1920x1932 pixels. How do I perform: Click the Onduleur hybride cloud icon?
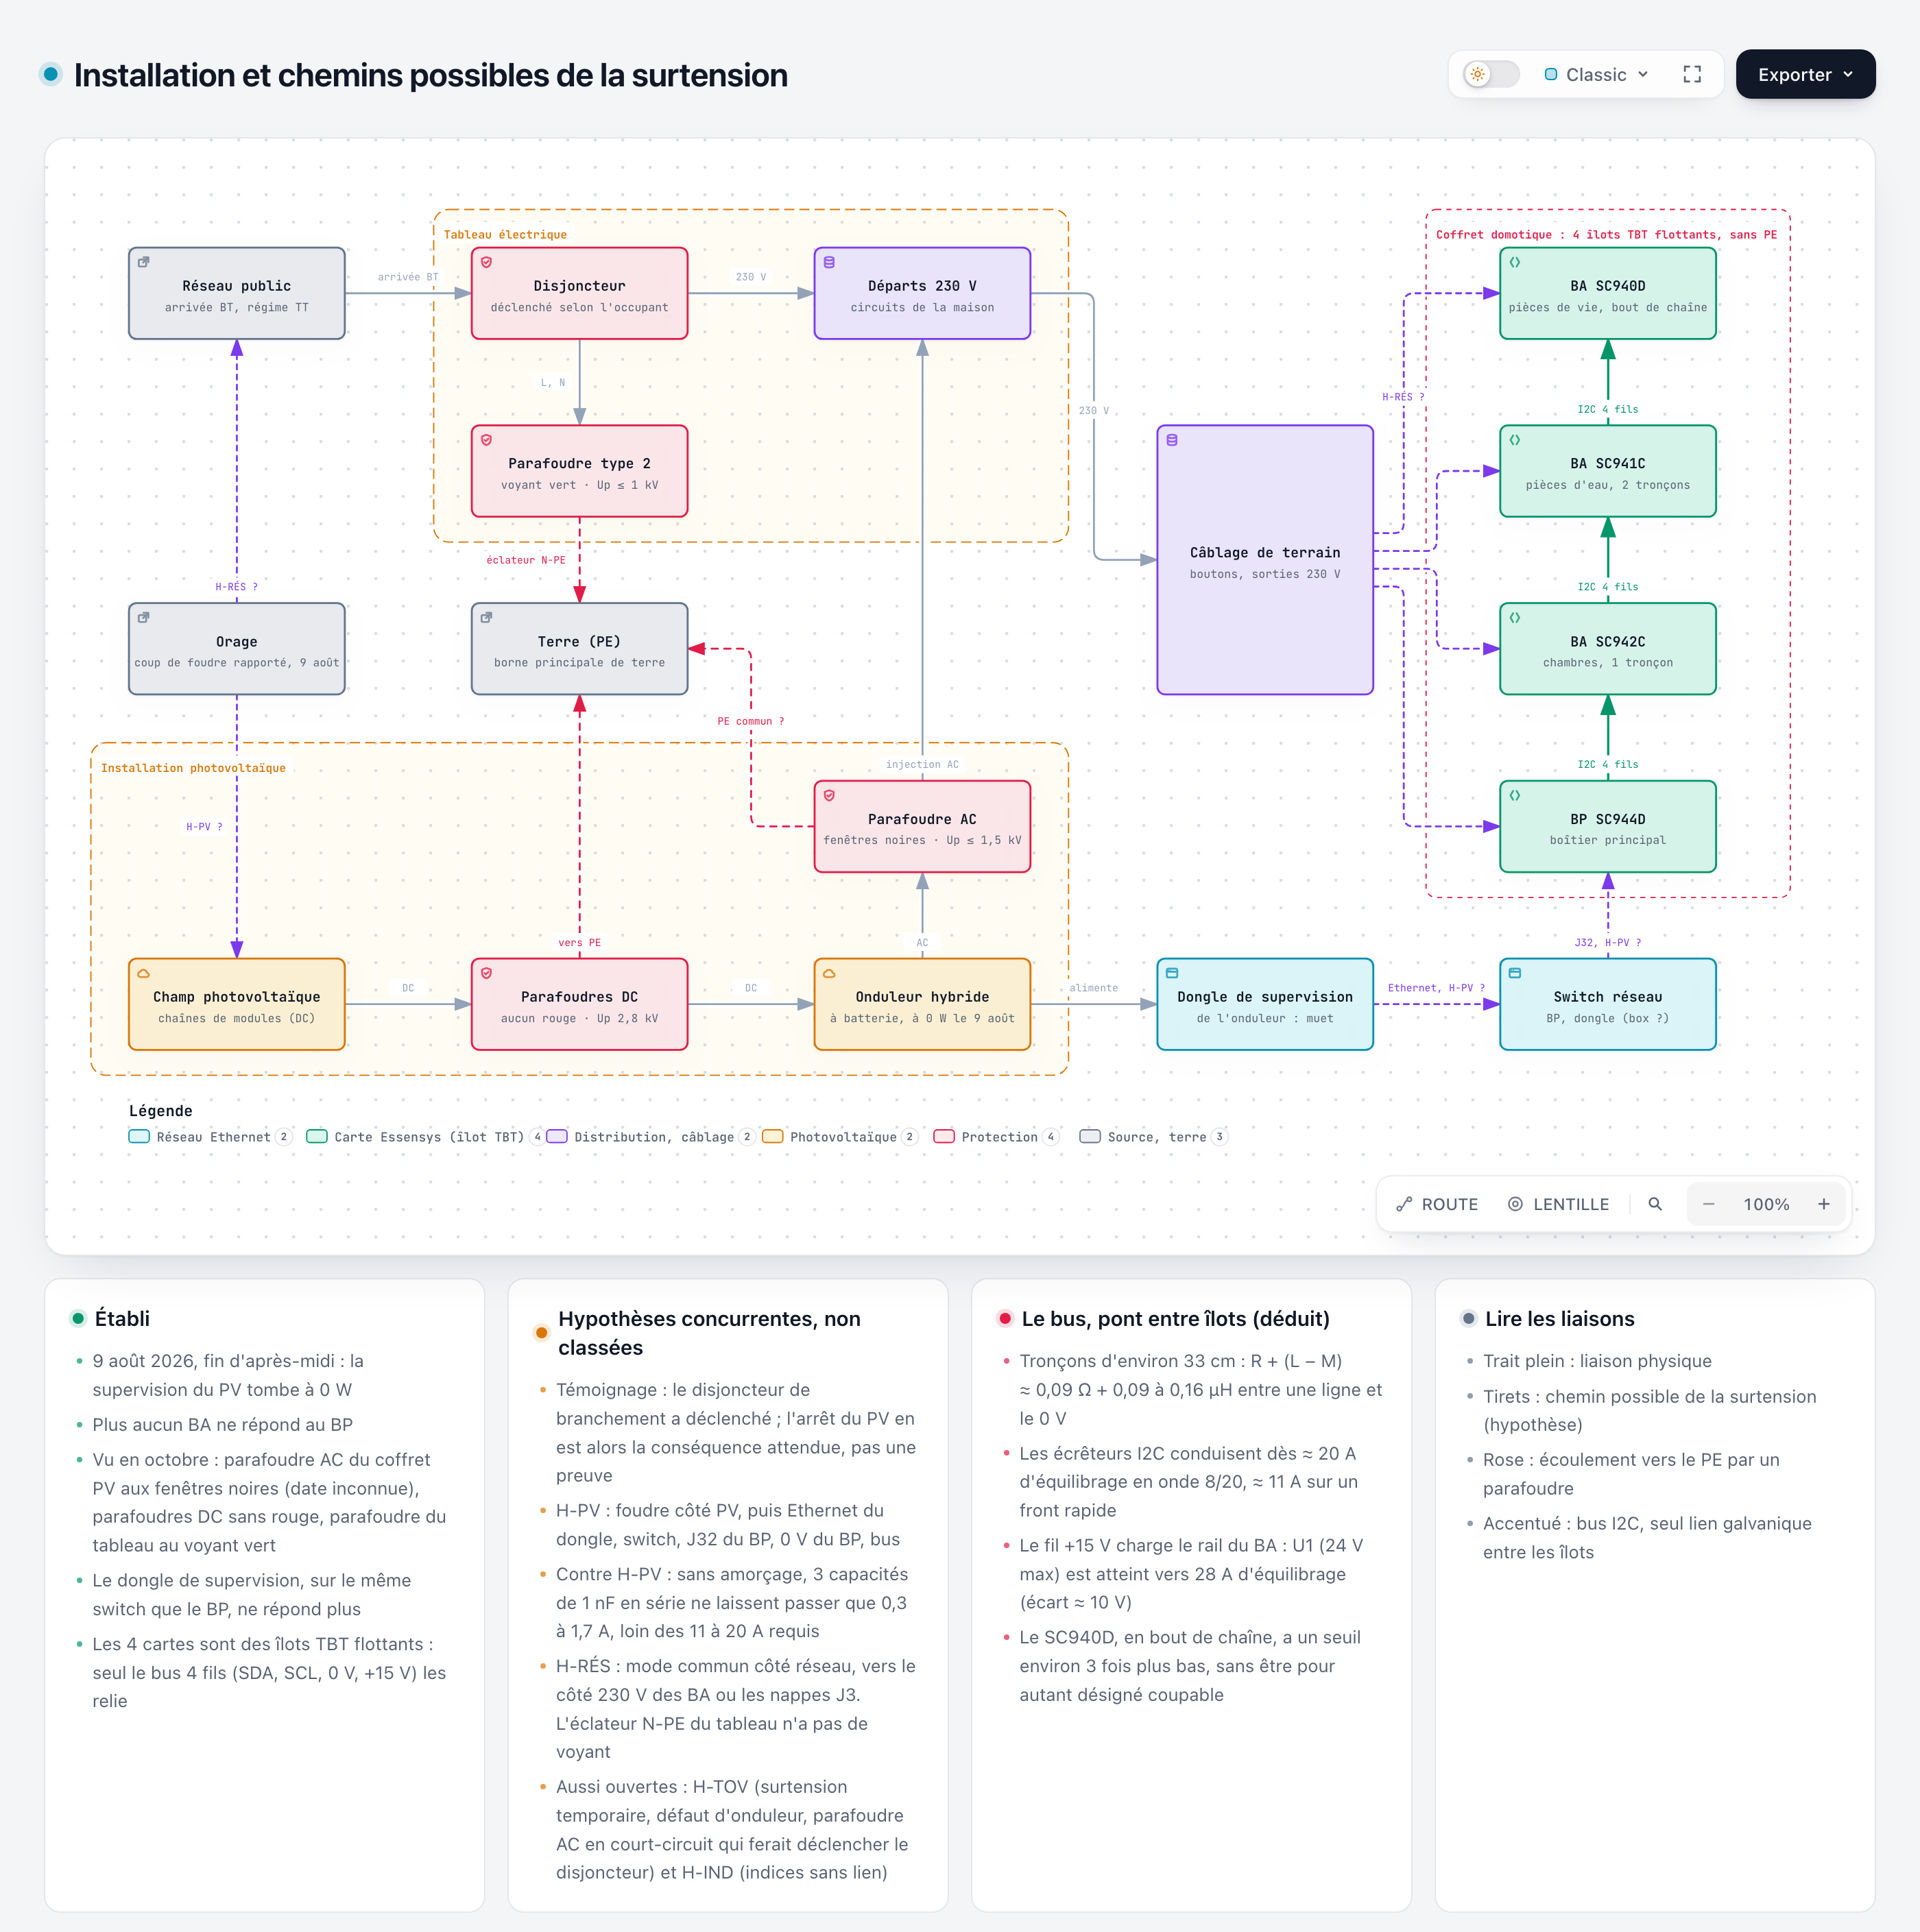click(x=829, y=973)
